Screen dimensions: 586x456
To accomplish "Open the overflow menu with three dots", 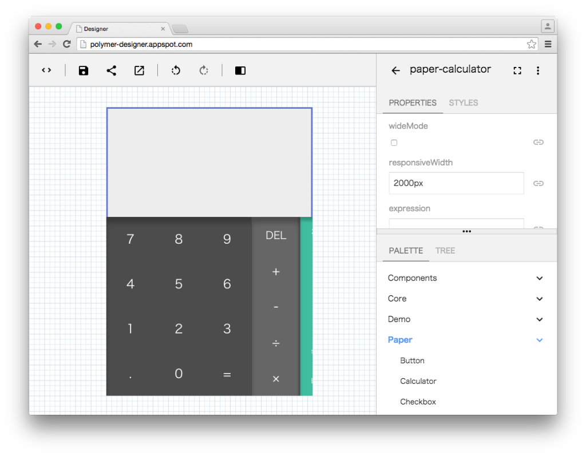I will [538, 70].
